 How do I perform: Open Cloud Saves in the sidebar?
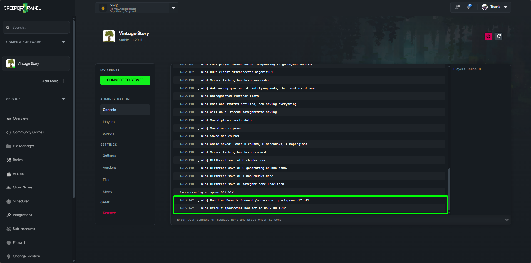23,187
